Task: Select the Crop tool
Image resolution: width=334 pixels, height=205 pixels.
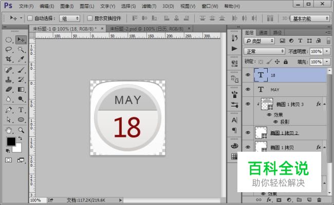Action: tap(9, 59)
